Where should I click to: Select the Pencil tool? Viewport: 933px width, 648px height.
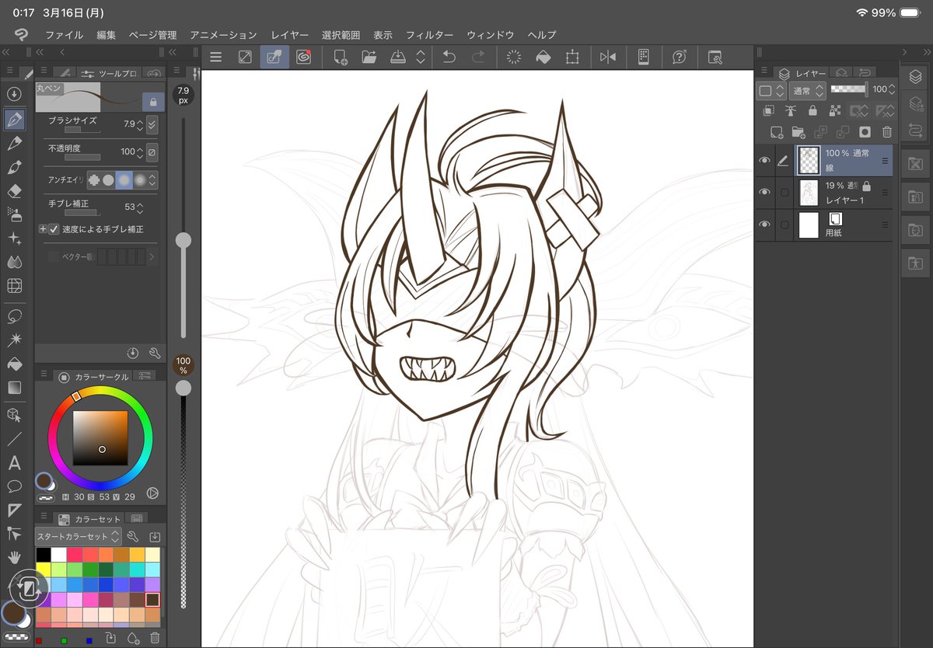(14, 144)
